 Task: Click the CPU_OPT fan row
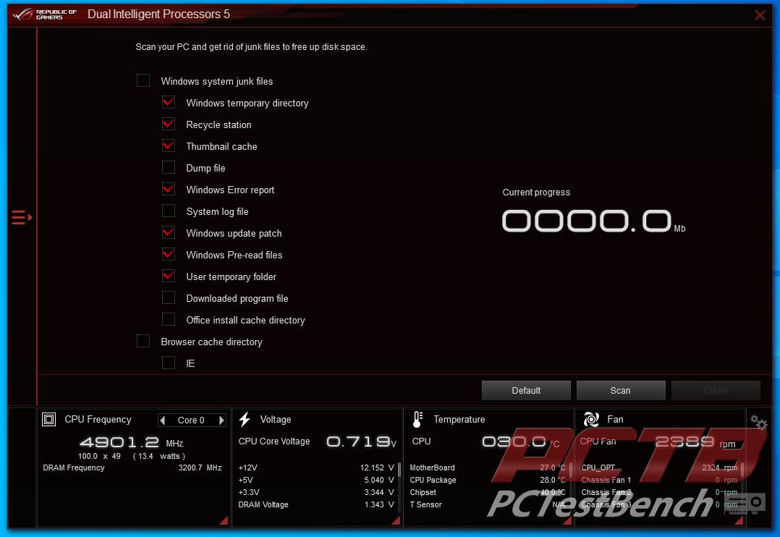(x=659, y=468)
